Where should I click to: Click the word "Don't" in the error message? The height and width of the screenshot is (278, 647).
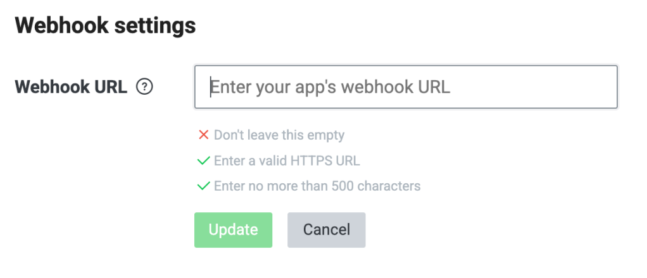pos(228,135)
